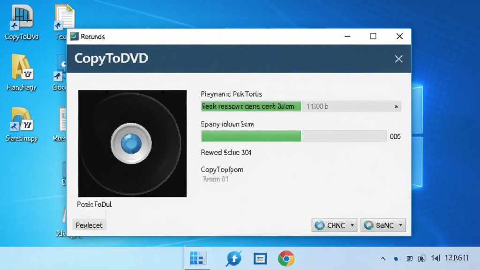The image size is (480, 270).
Task: Click the Tenmn 01 text
Action: point(215,179)
